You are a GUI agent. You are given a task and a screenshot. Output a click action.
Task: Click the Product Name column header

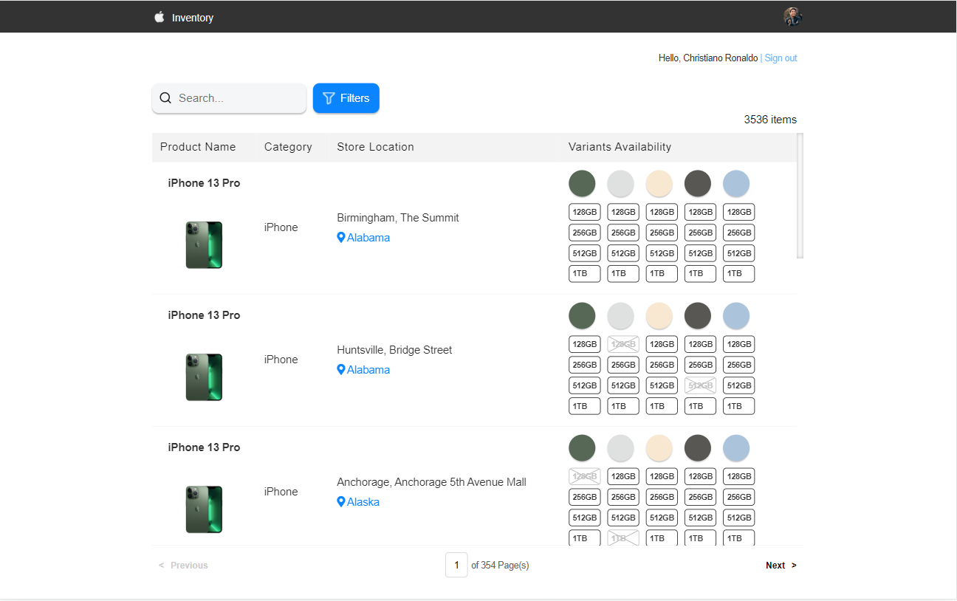[198, 147]
